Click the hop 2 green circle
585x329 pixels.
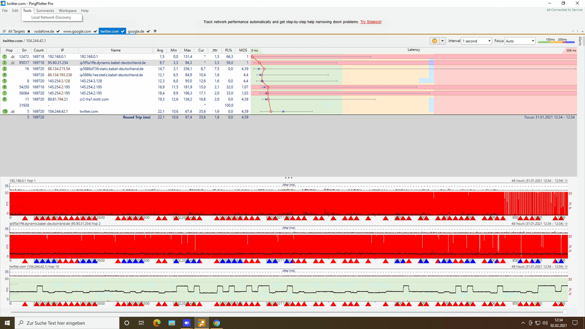tap(5, 63)
